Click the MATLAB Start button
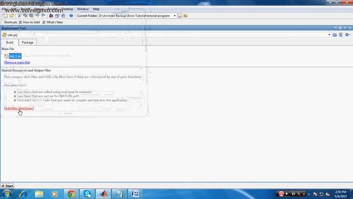 pyautogui.click(x=7, y=186)
